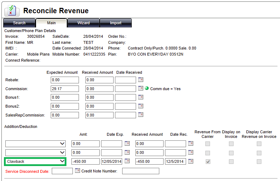The image size is (280, 181).
Task: Click the red Service Disconnect Date label
Action: [27, 171]
